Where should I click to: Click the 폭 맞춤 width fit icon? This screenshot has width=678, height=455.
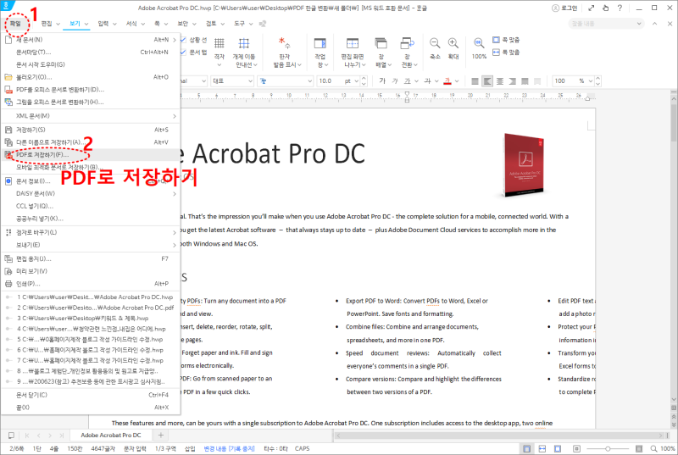(x=496, y=53)
